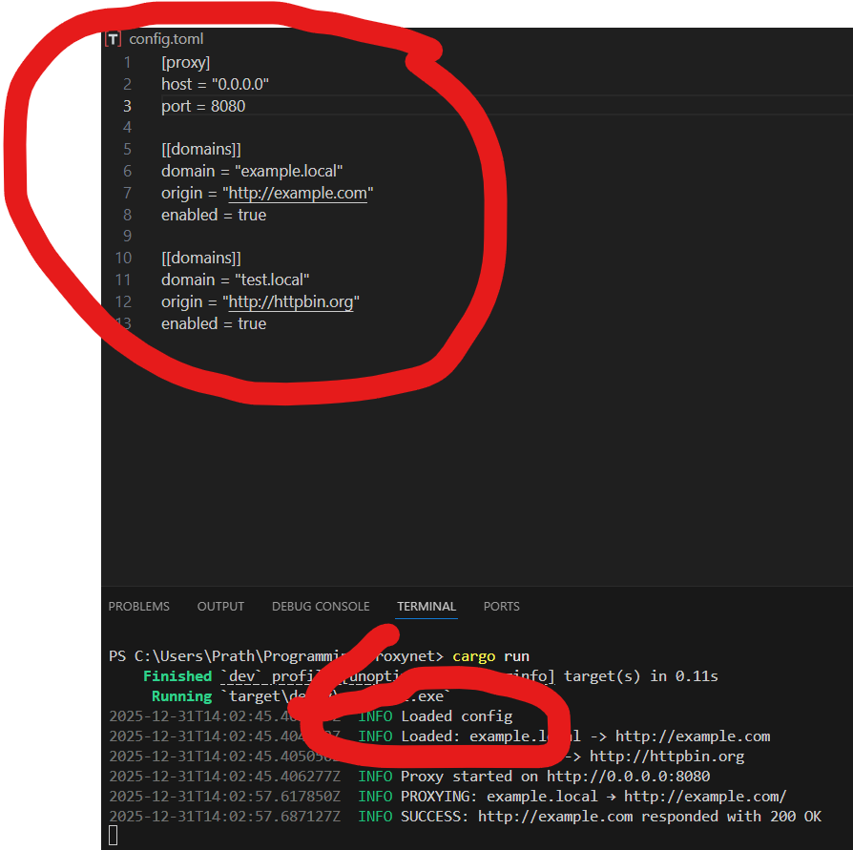Place cursor at end of port = 8080

tap(246, 106)
